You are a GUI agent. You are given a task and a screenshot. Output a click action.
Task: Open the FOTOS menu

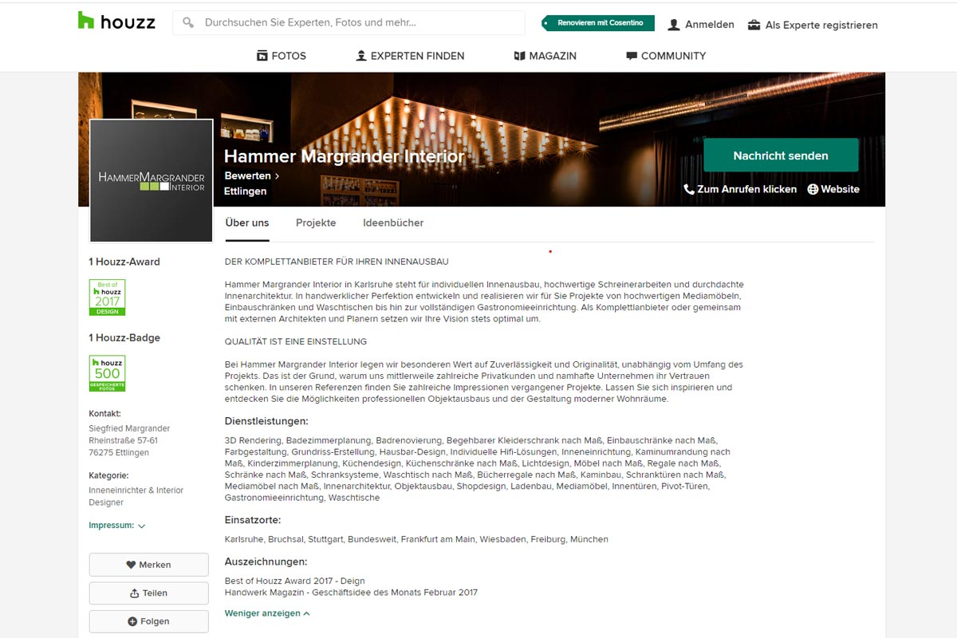click(282, 56)
